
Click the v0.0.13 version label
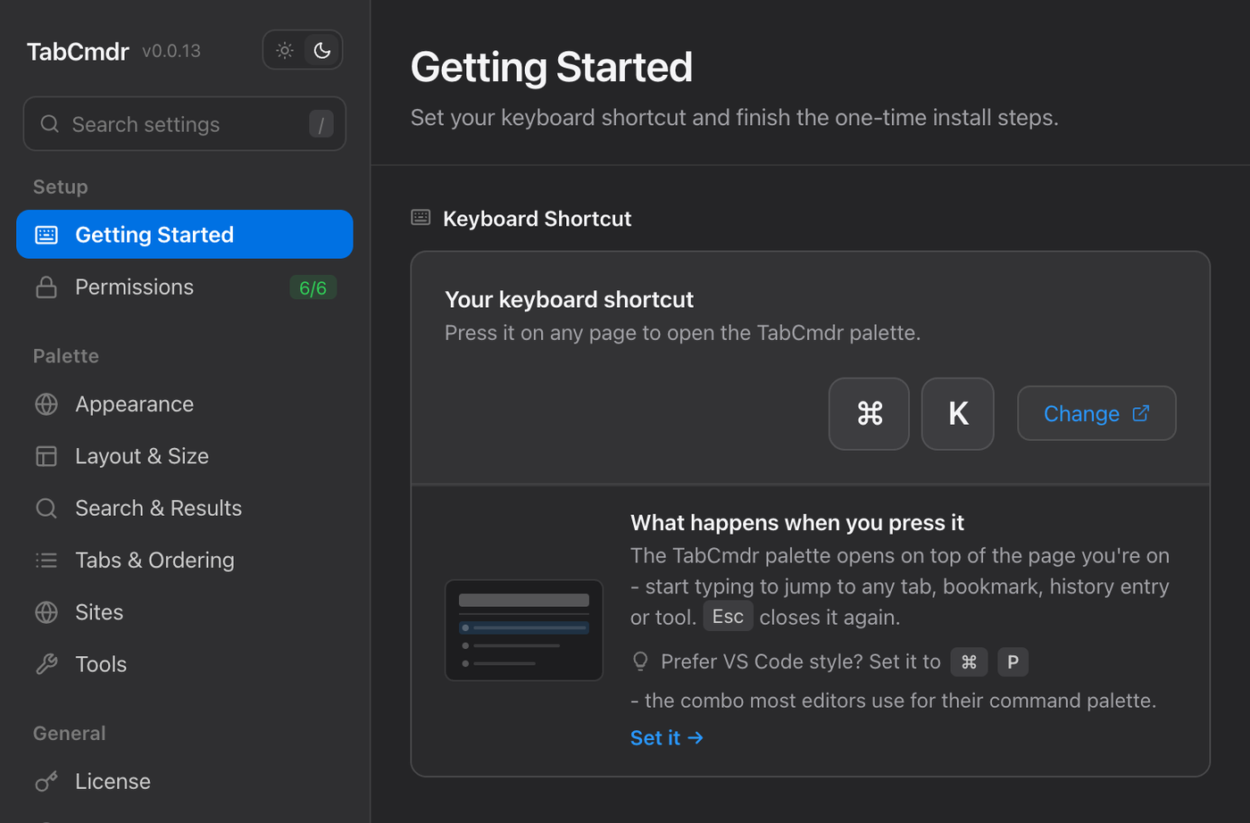pyautogui.click(x=171, y=52)
